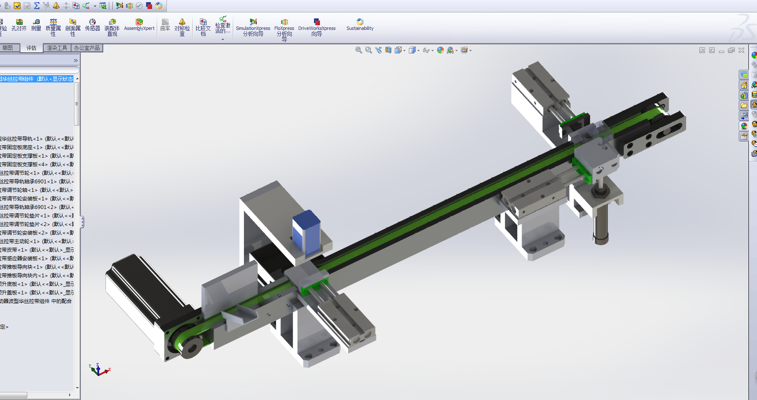Image resolution: width=757 pixels, height=400 pixels.
Task: Switch to the 办公室产品 tab
Action: [87, 48]
